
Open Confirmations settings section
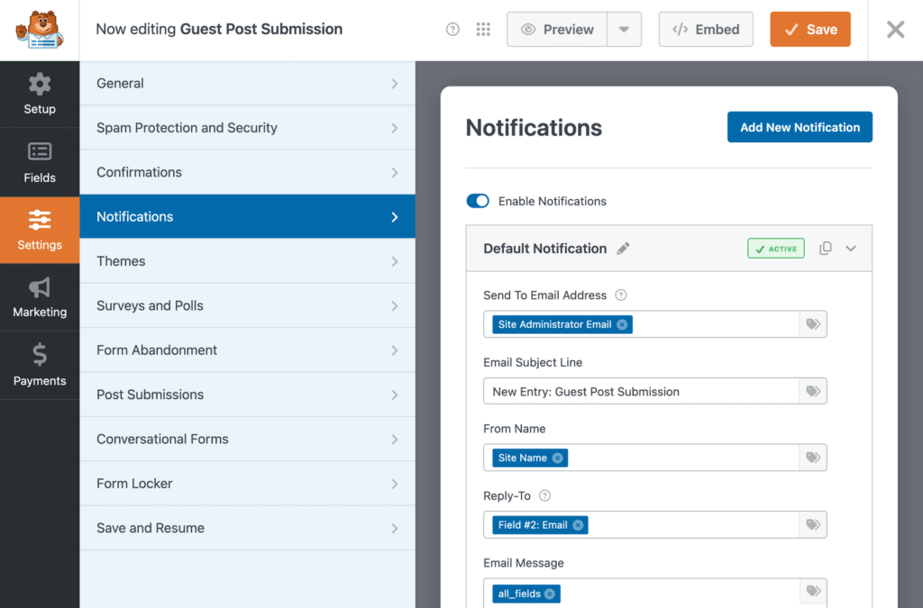(247, 172)
